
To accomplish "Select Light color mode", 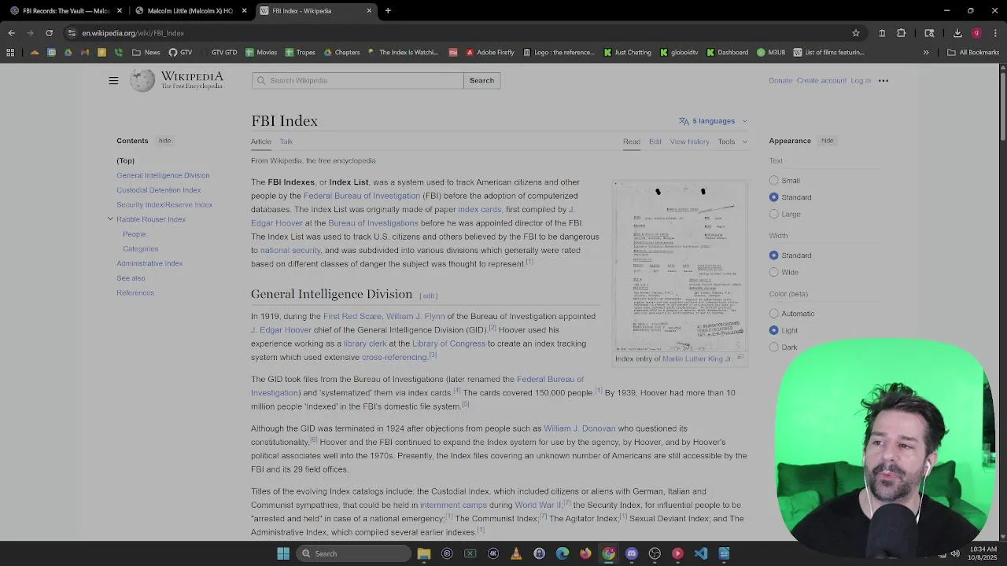I will pos(774,330).
